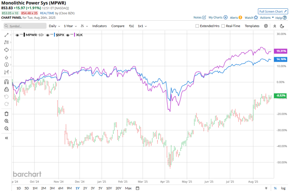Switch to dark mode with moon icon
The height and width of the screenshot is (191, 290).
(282, 26)
